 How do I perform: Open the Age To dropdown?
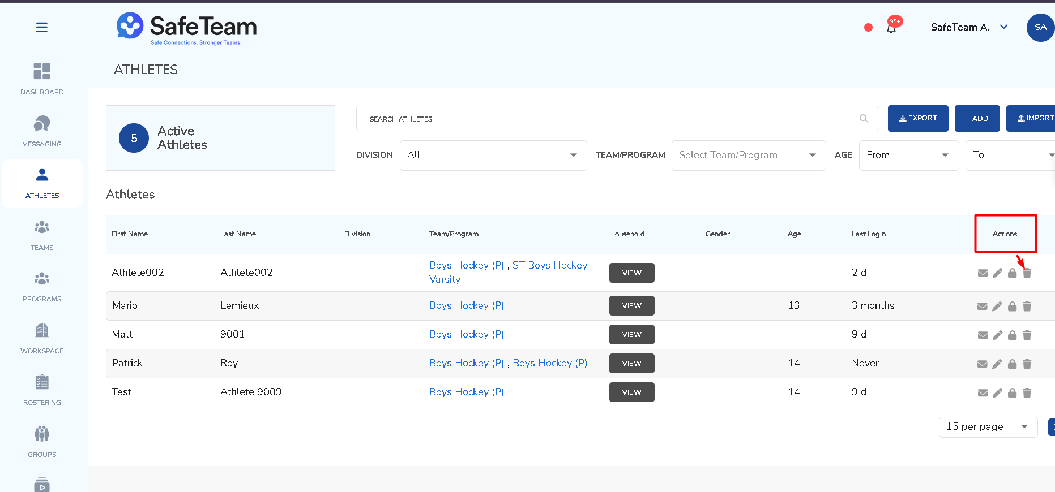1010,155
